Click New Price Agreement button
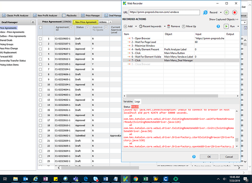The height and width of the screenshot is (183, 252). point(86,22)
